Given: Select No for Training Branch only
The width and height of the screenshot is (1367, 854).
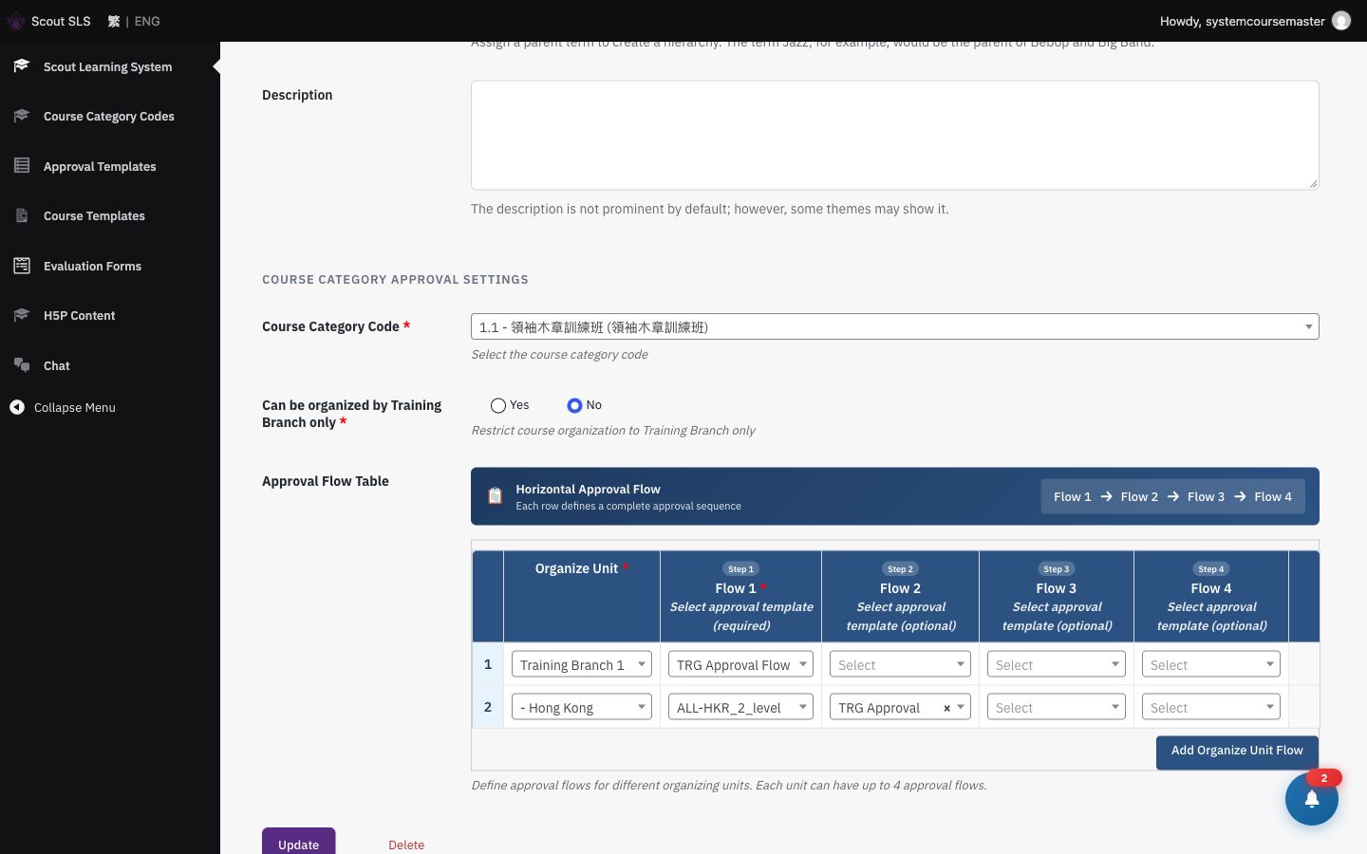Looking at the screenshot, I should [574, 405].
